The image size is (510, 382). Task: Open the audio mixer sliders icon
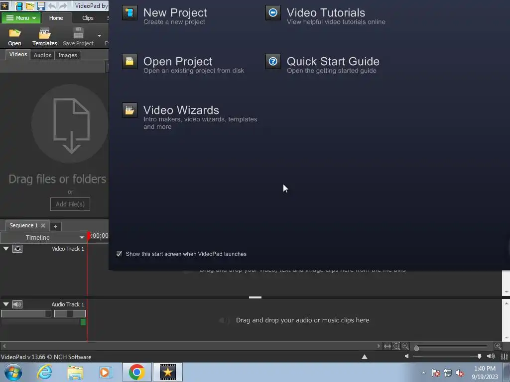coord(505,356)
